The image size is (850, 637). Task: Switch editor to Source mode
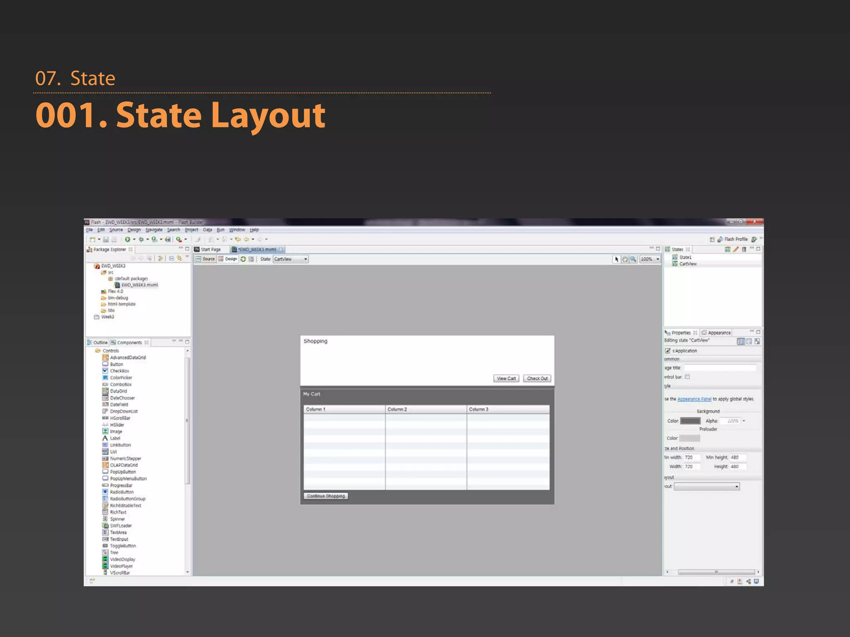pyautogui.click(x=205, y=259)
